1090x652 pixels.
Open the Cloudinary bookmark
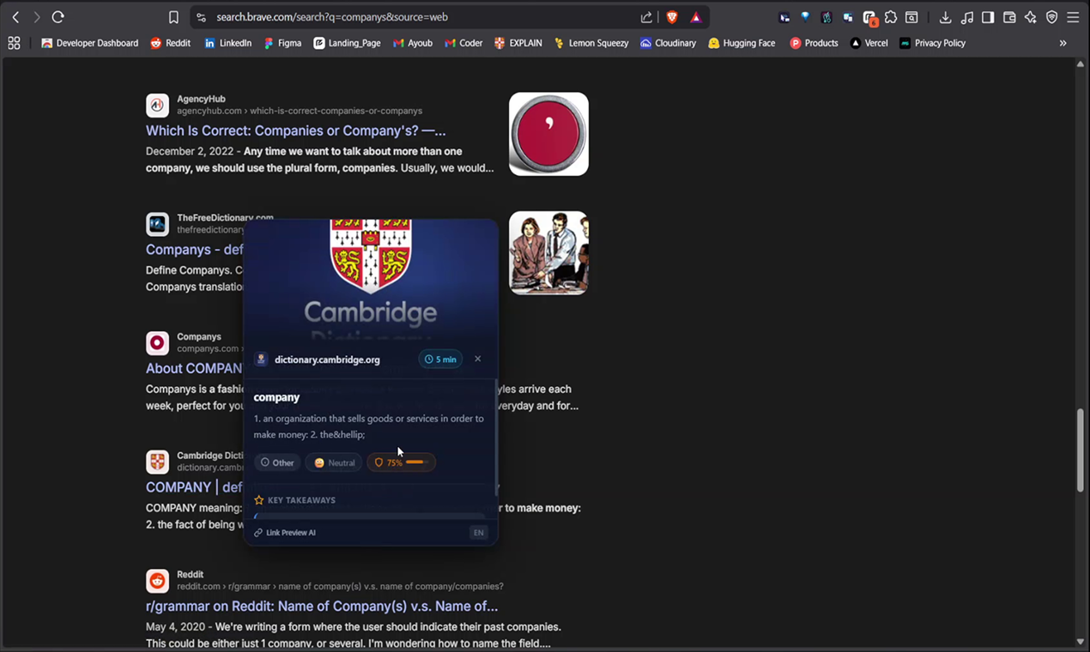668,43
